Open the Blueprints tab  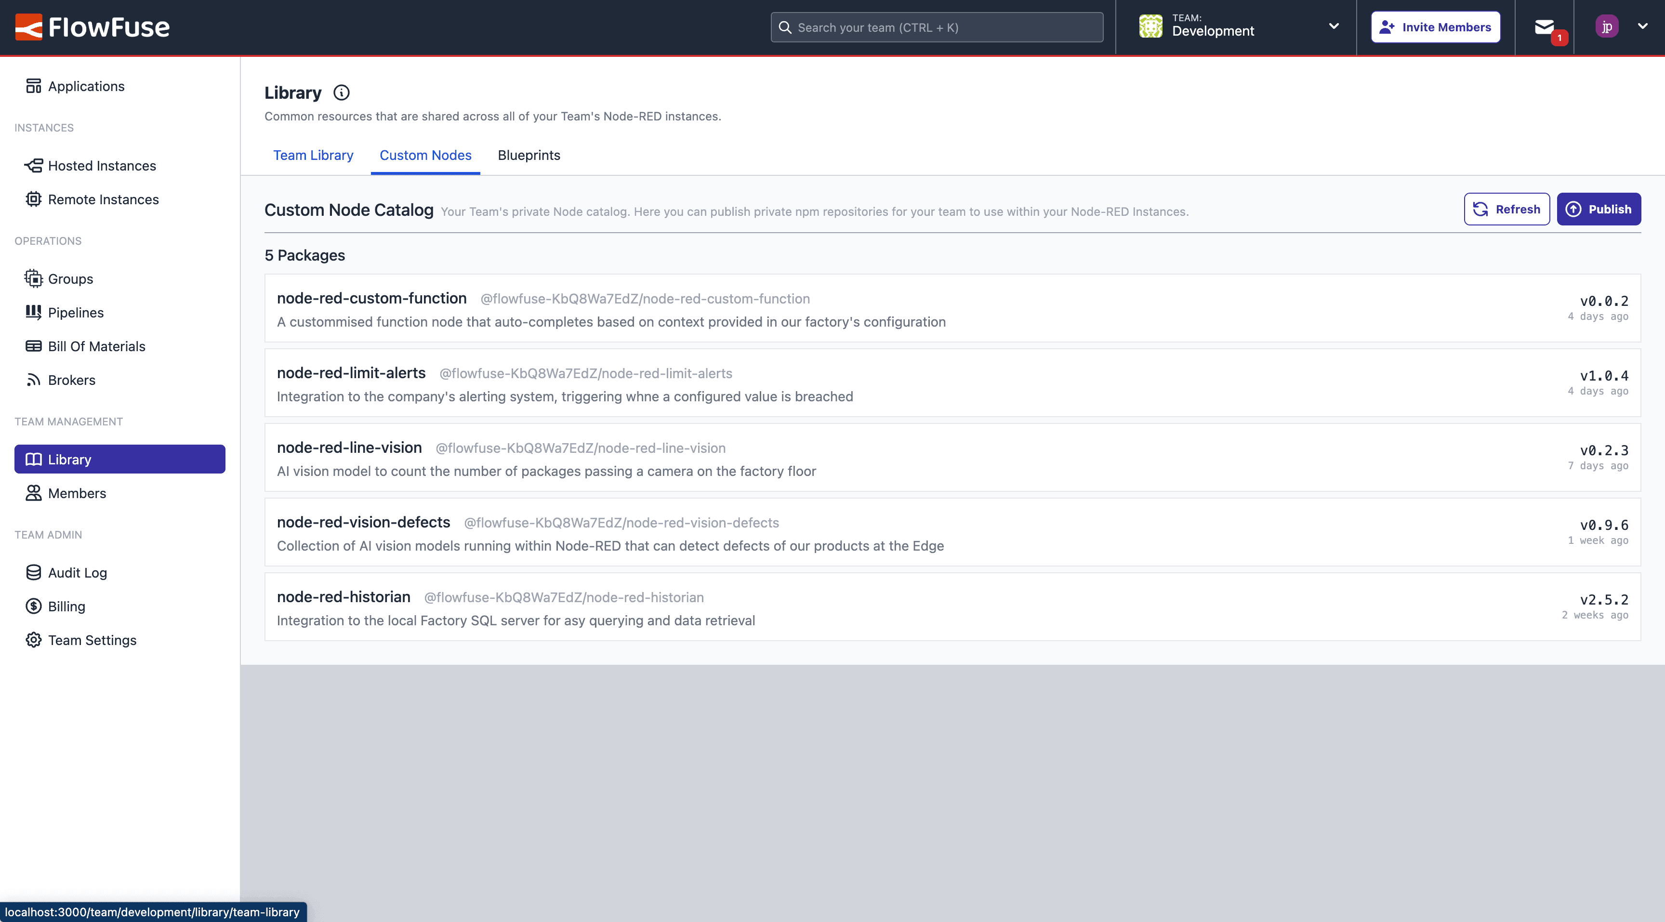(529, 155)
